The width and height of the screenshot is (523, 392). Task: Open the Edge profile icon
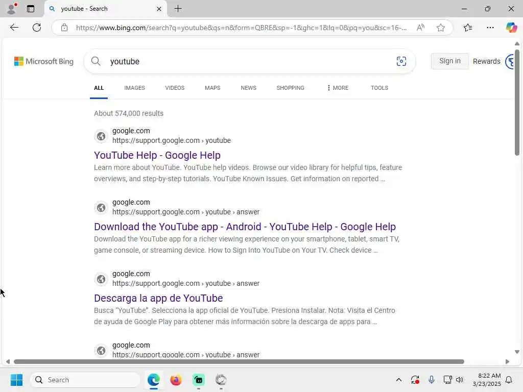pos(12,9)
